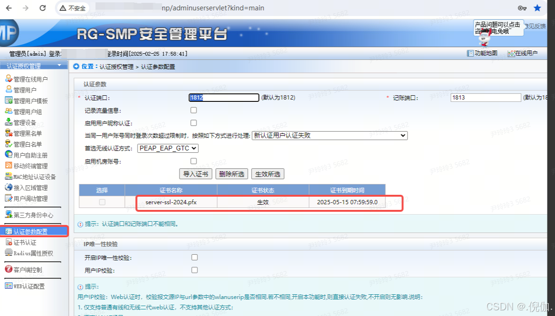This screenshot has width=555, height=316.
Task: Select the server-ssl-2024.pfx certificate checkbox
Action: tap(102, 202)
